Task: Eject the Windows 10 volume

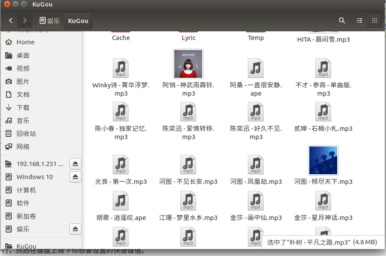Action: click(75, 177)
